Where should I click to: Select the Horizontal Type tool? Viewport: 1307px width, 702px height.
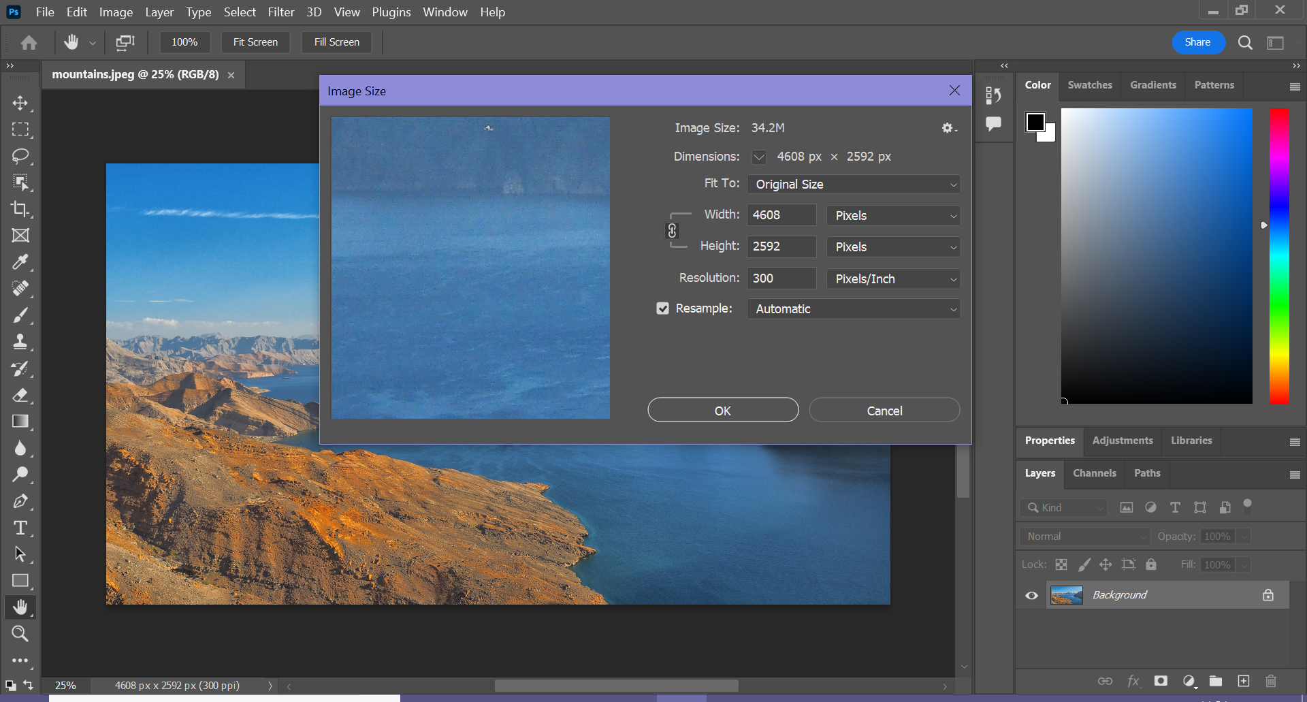click(20, 528)
